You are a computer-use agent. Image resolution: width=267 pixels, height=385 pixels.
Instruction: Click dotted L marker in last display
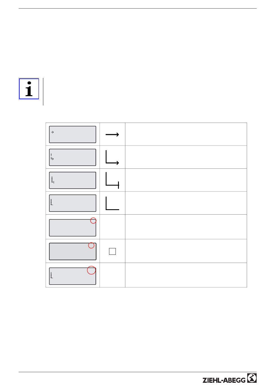(x=52, y=275)
